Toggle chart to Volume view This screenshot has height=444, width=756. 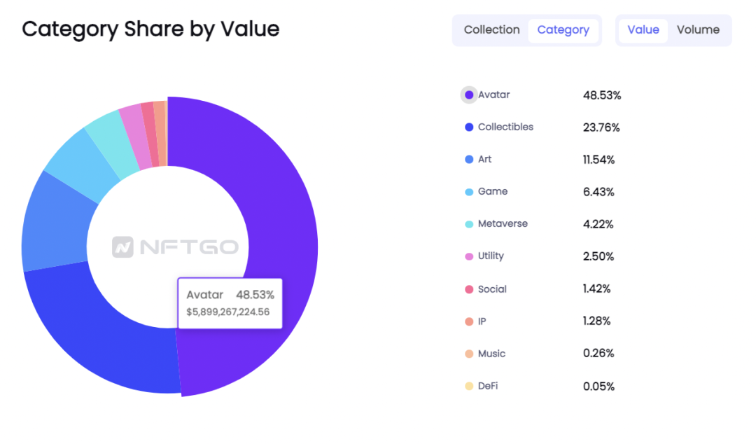(698, 30)
